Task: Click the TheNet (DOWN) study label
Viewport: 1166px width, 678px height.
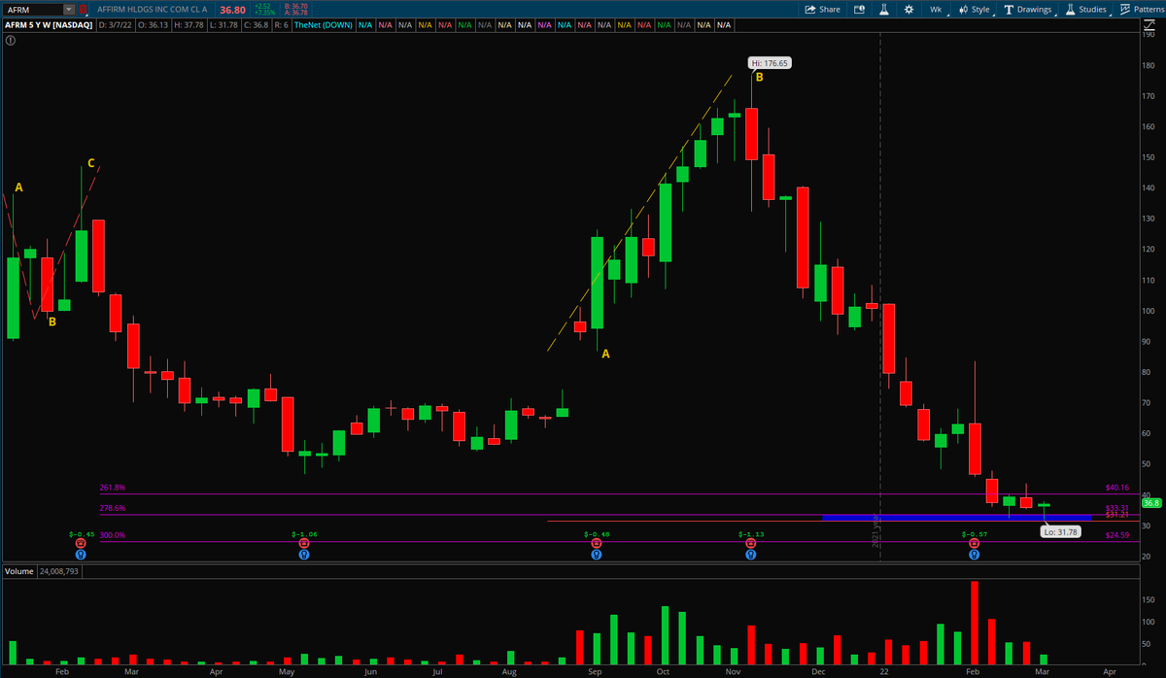Action: (325, 24)
